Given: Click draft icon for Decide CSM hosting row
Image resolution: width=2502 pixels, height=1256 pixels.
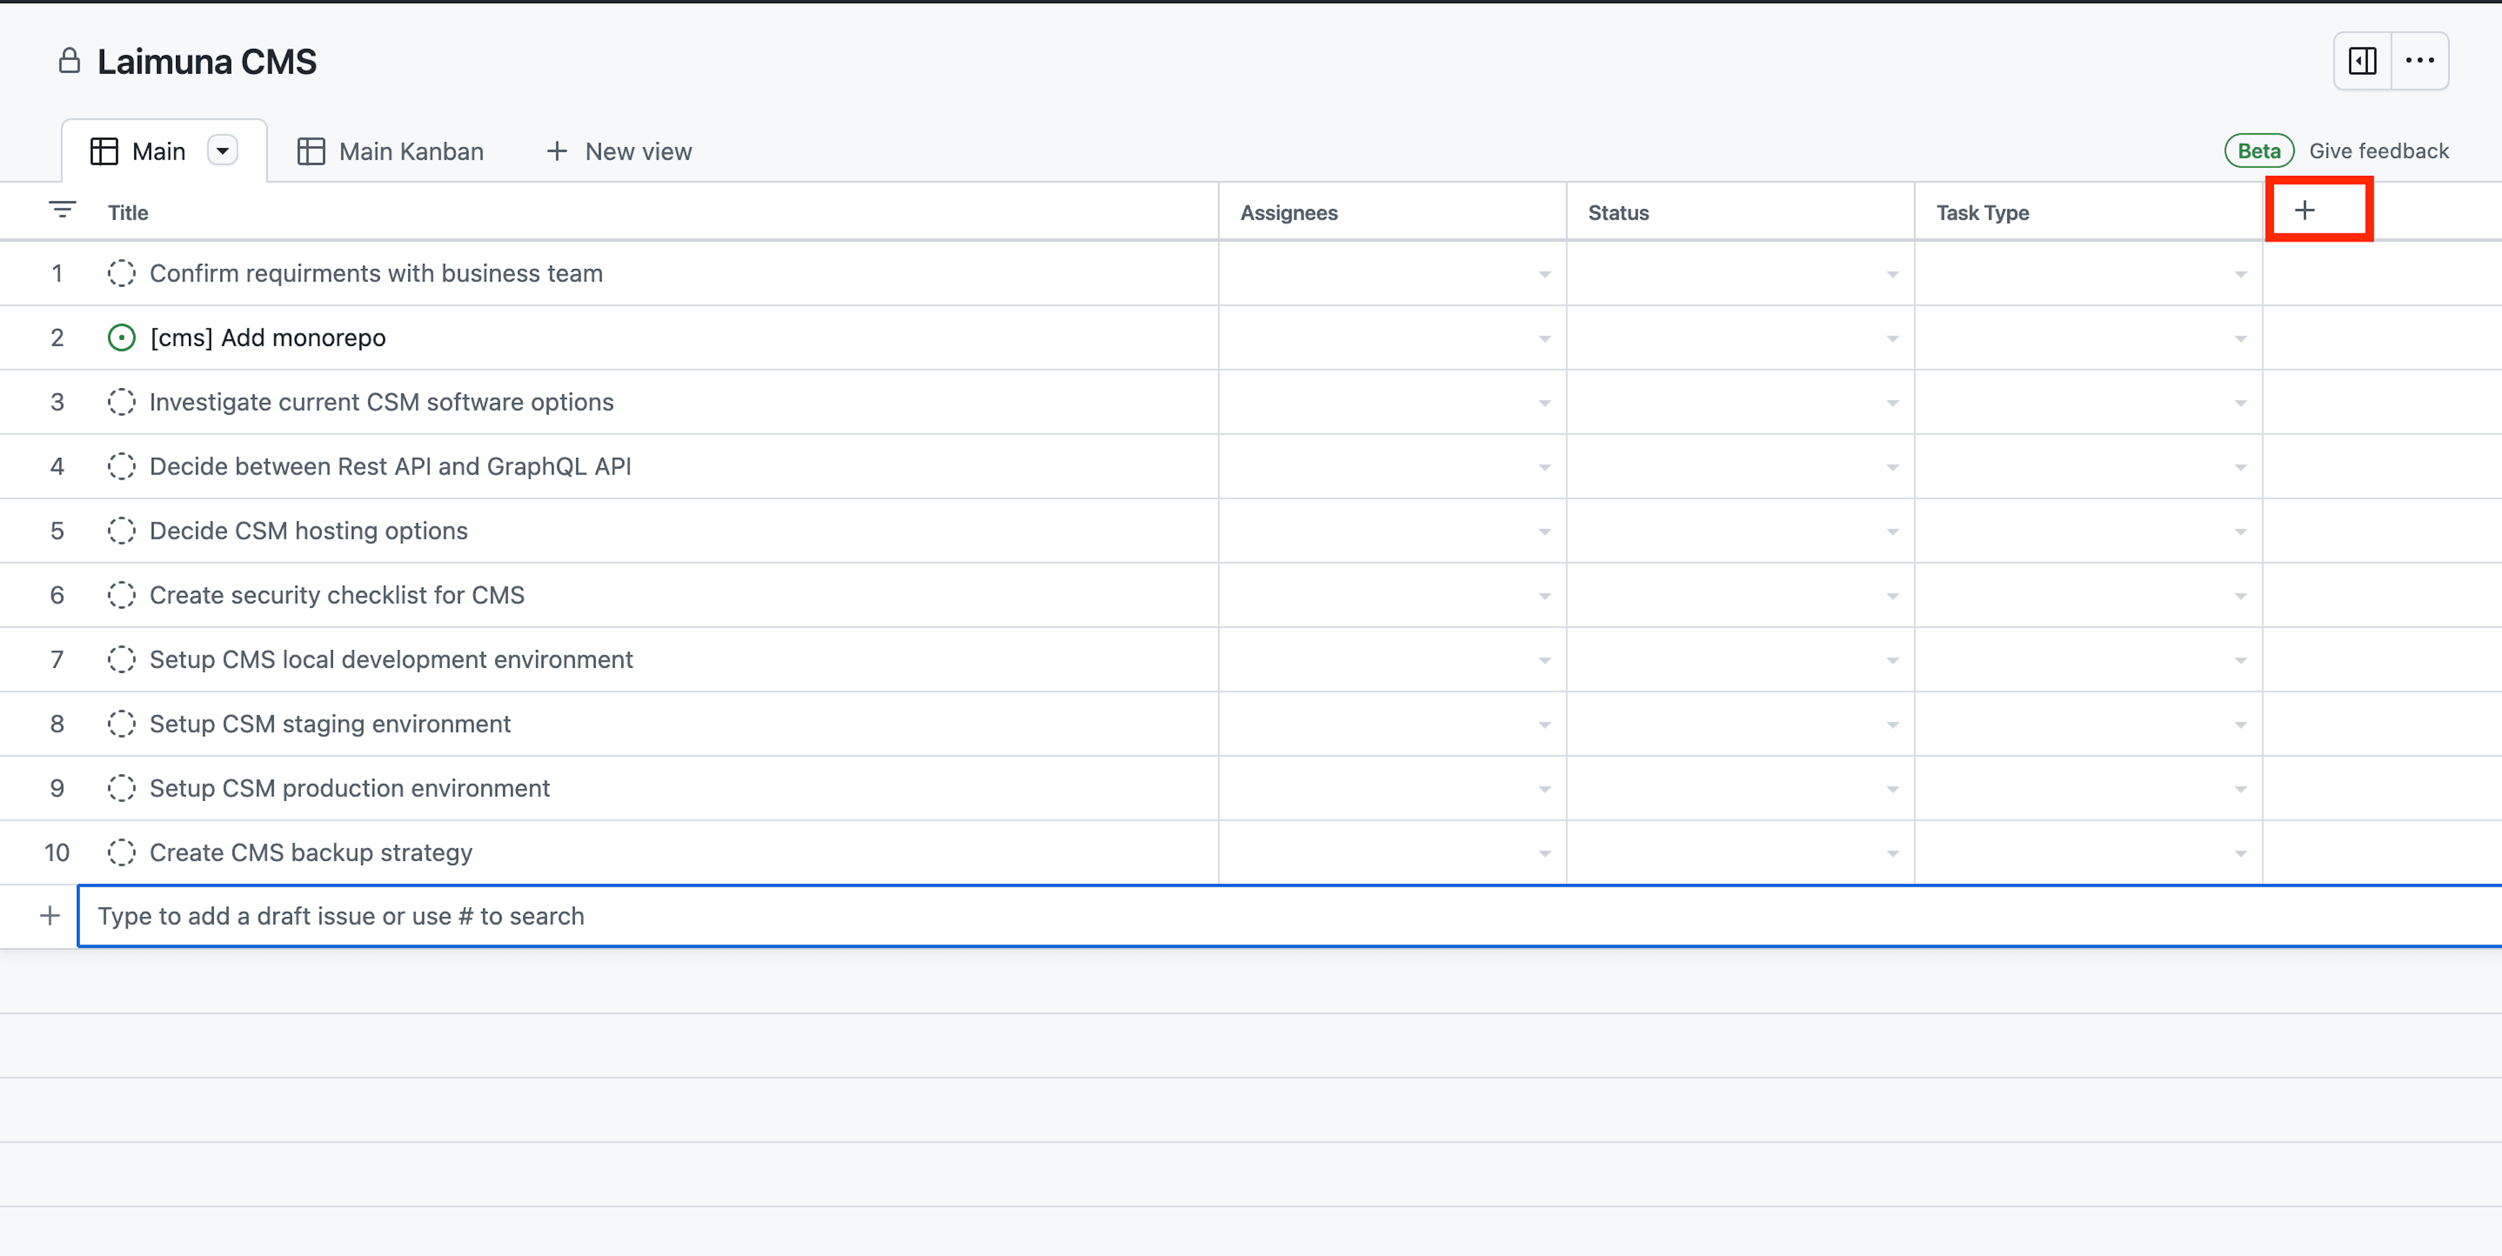Looking at the screenshot, I should pos(121,530).
